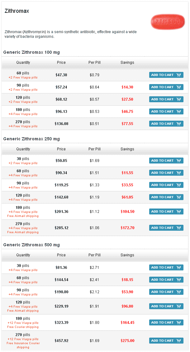Click cart icon on the $119.25 row
Screen dimensions: 190x352
point(179,185)
